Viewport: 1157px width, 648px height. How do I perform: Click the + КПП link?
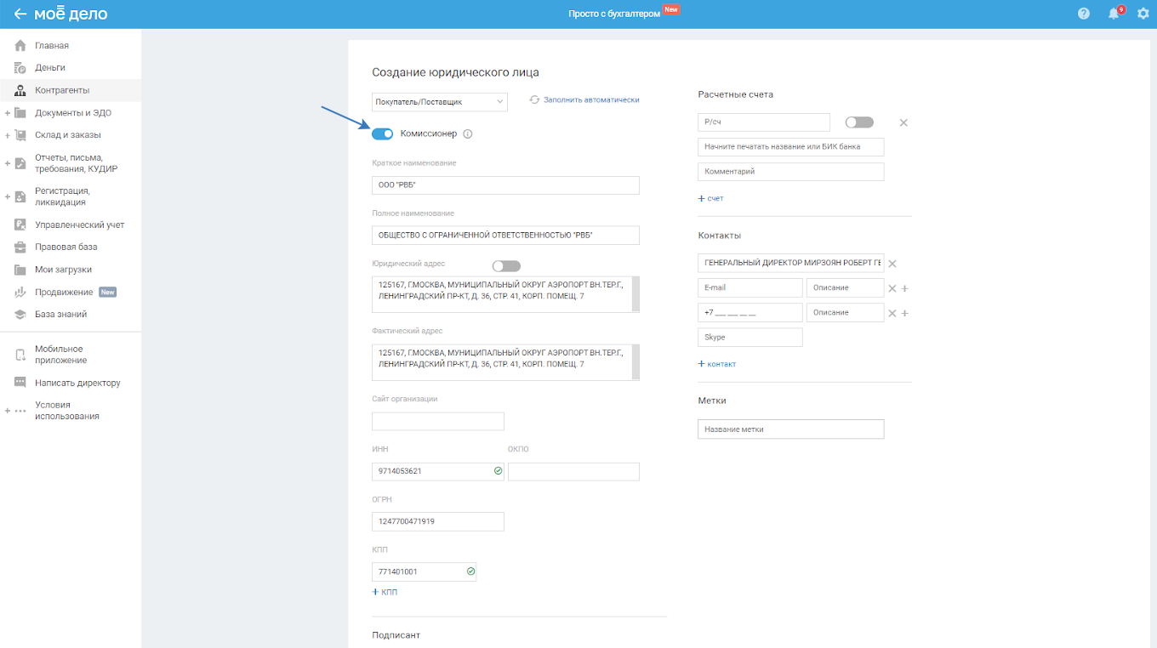click(x=385, y=592)
